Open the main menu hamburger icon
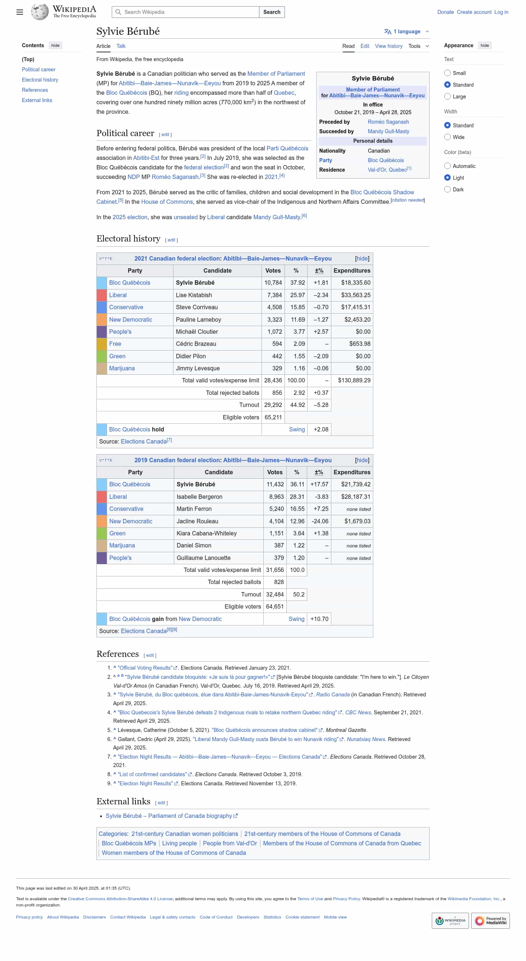Screen dimensions: 526x961 (x=20, y=12)
